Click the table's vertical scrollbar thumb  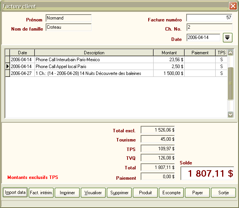(x=230, y=83)
